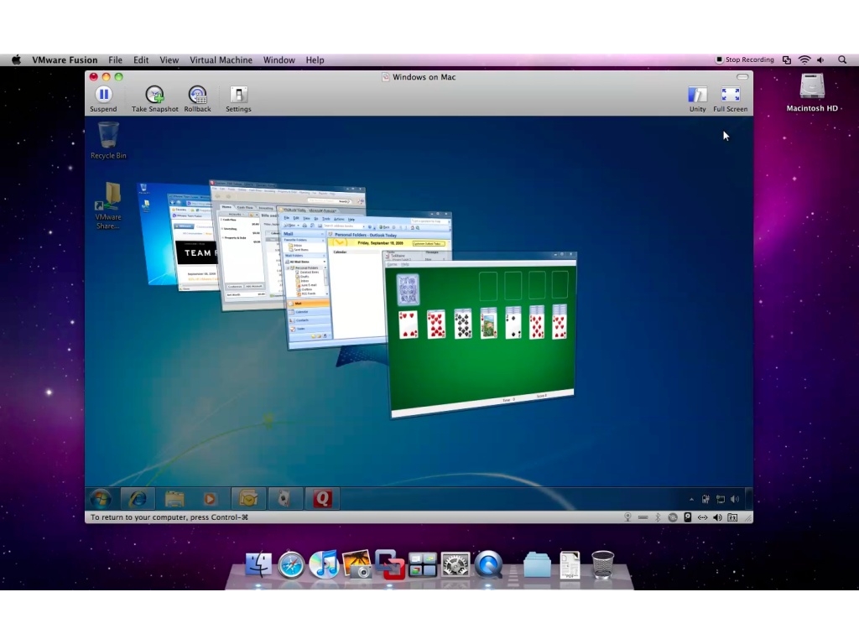Select the VMware Shared Folders desktop shortcut
Viewport: 859px width, 644px height.
click(108, 206)
